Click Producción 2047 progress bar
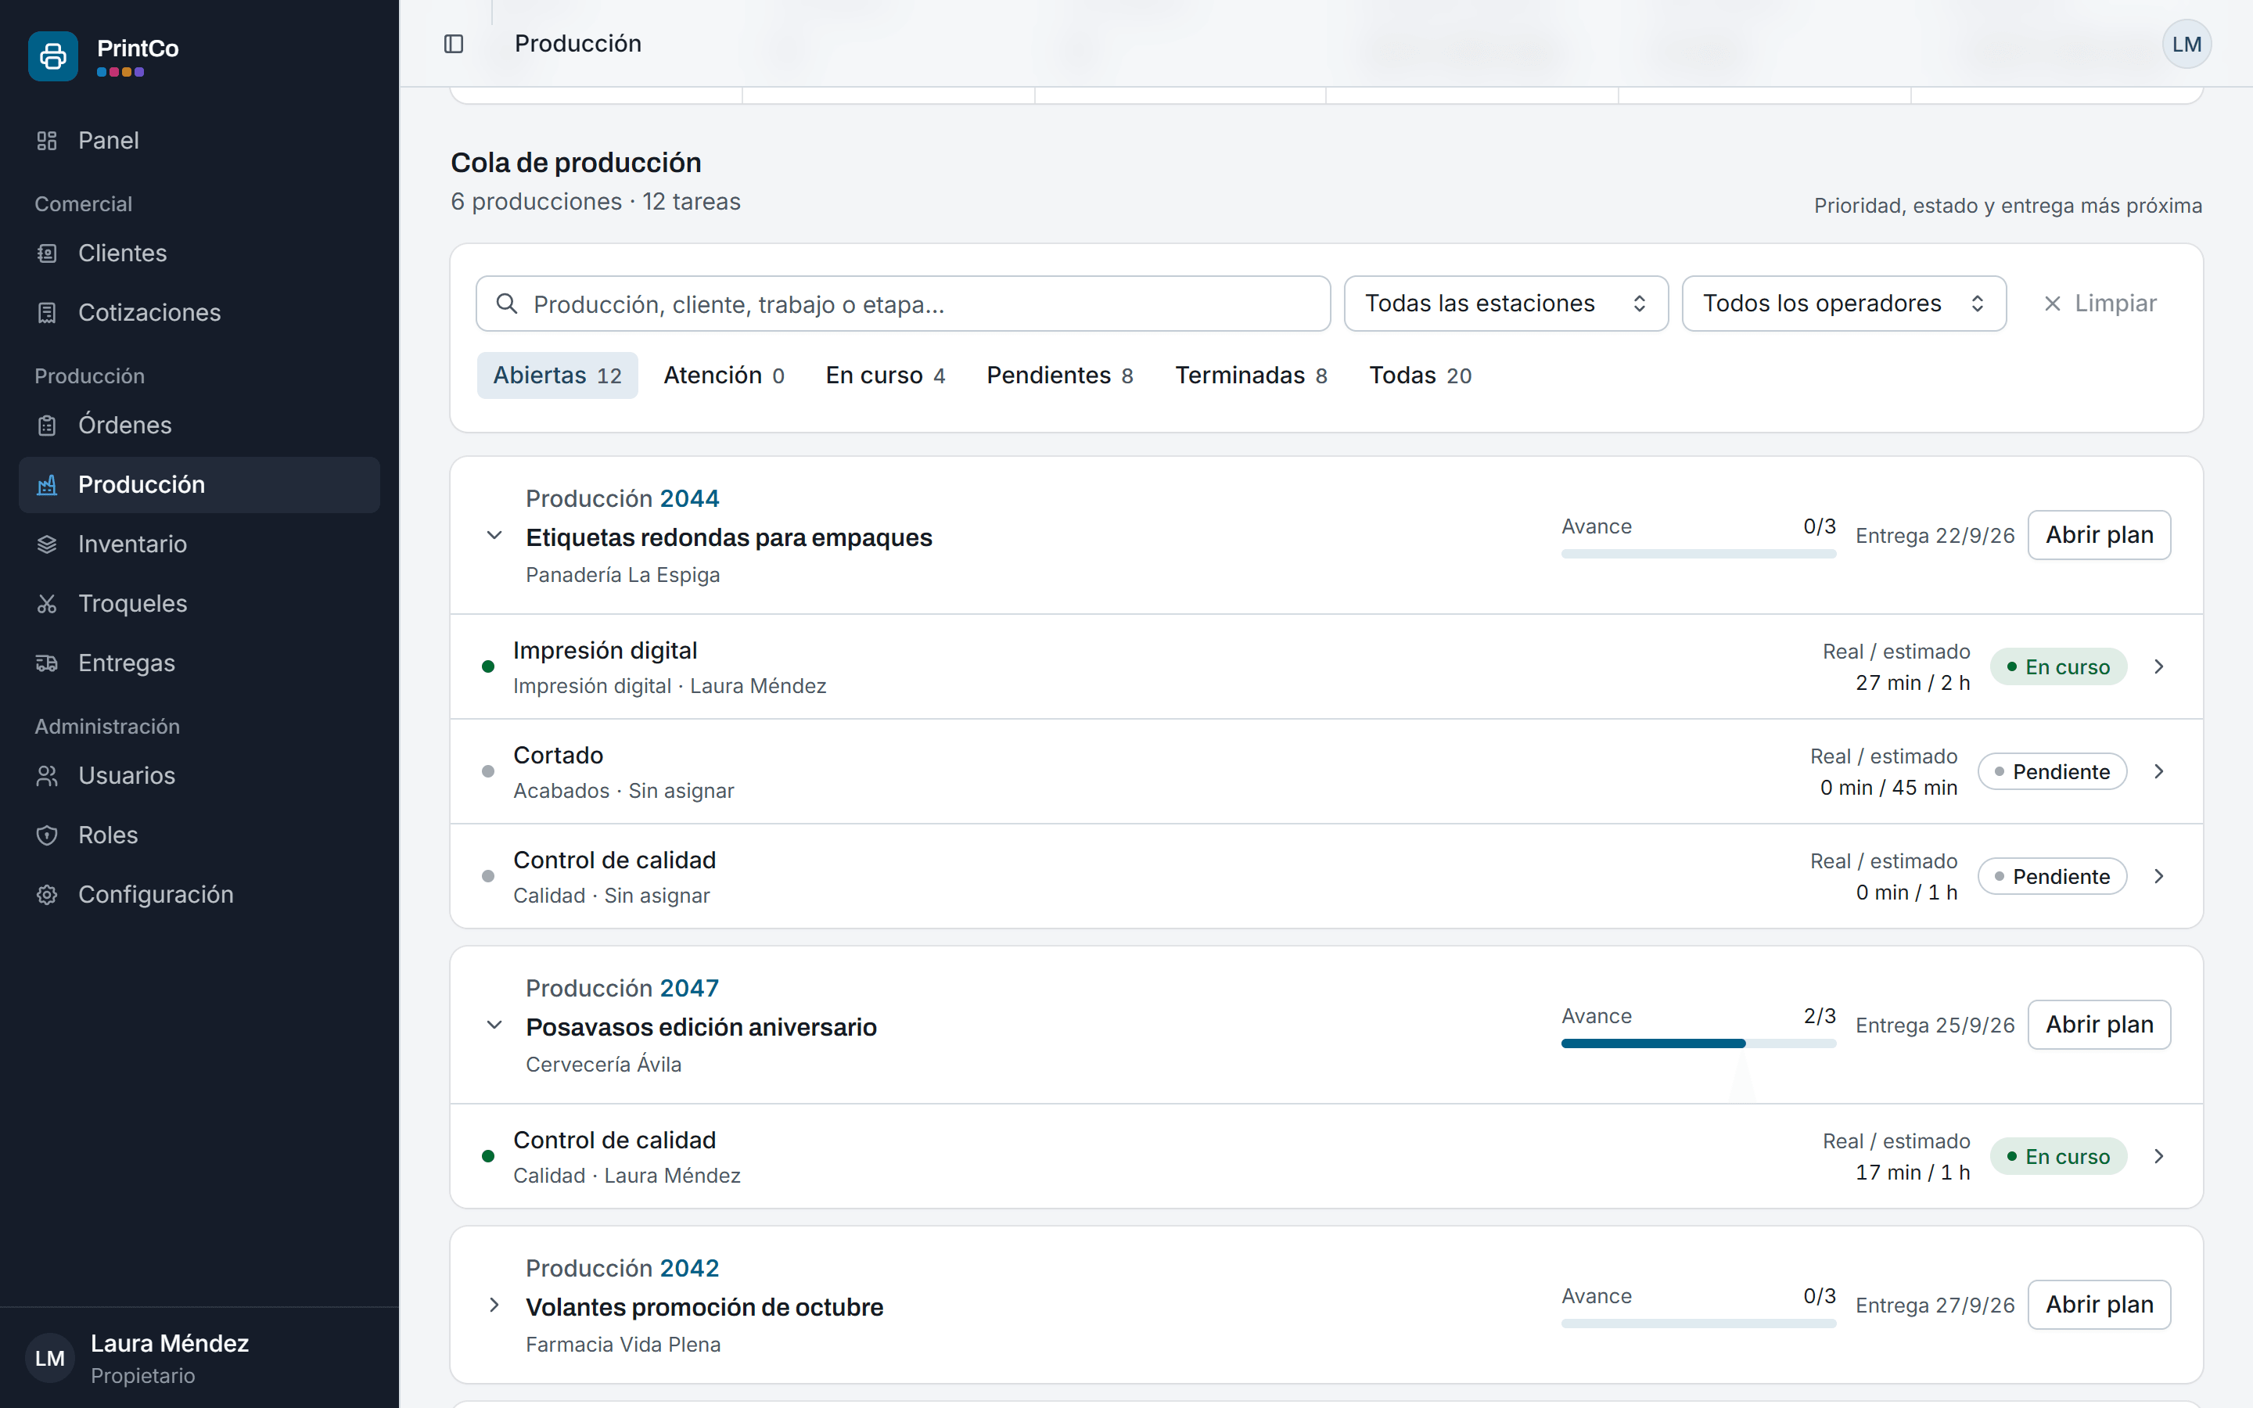 tap(1698, 1044)
